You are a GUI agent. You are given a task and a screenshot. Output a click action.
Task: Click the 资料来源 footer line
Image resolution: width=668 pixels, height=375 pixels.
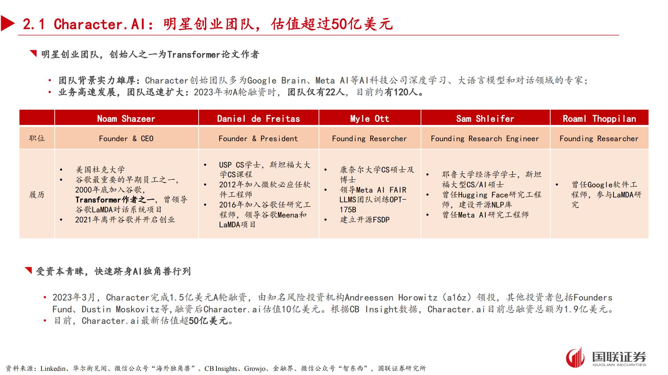point(216,368)
